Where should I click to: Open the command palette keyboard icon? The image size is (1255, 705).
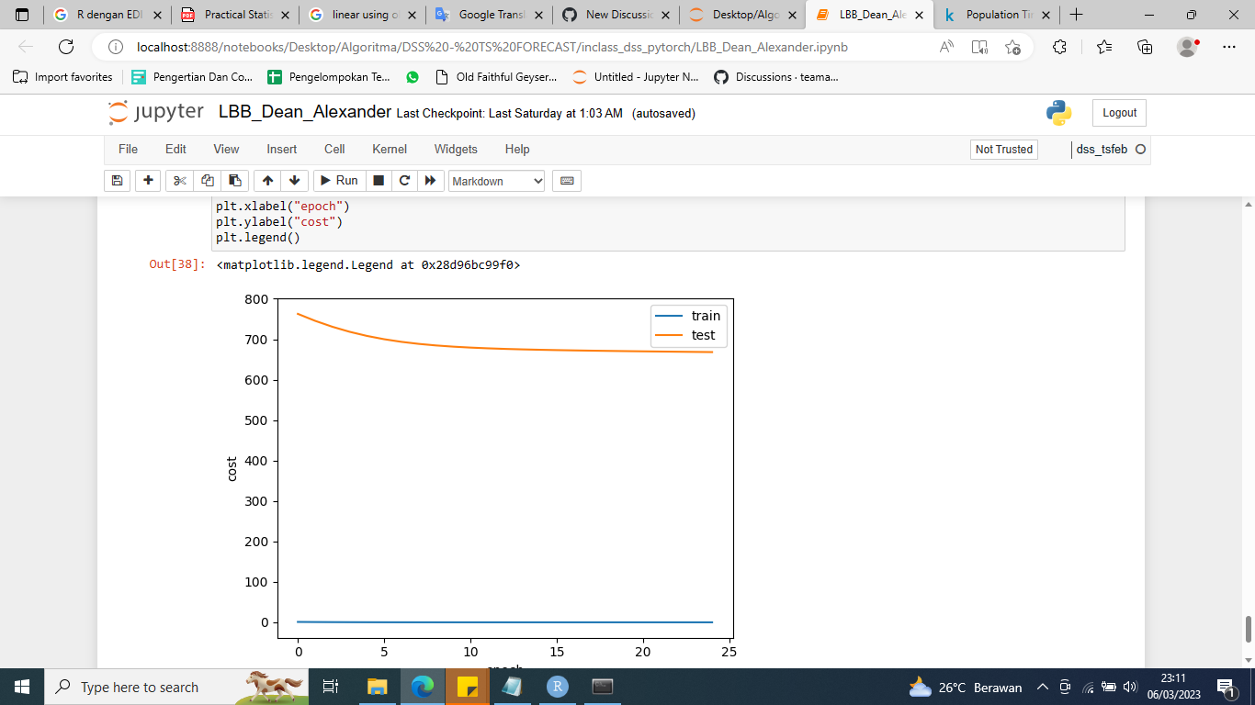(x=566, y=181)
